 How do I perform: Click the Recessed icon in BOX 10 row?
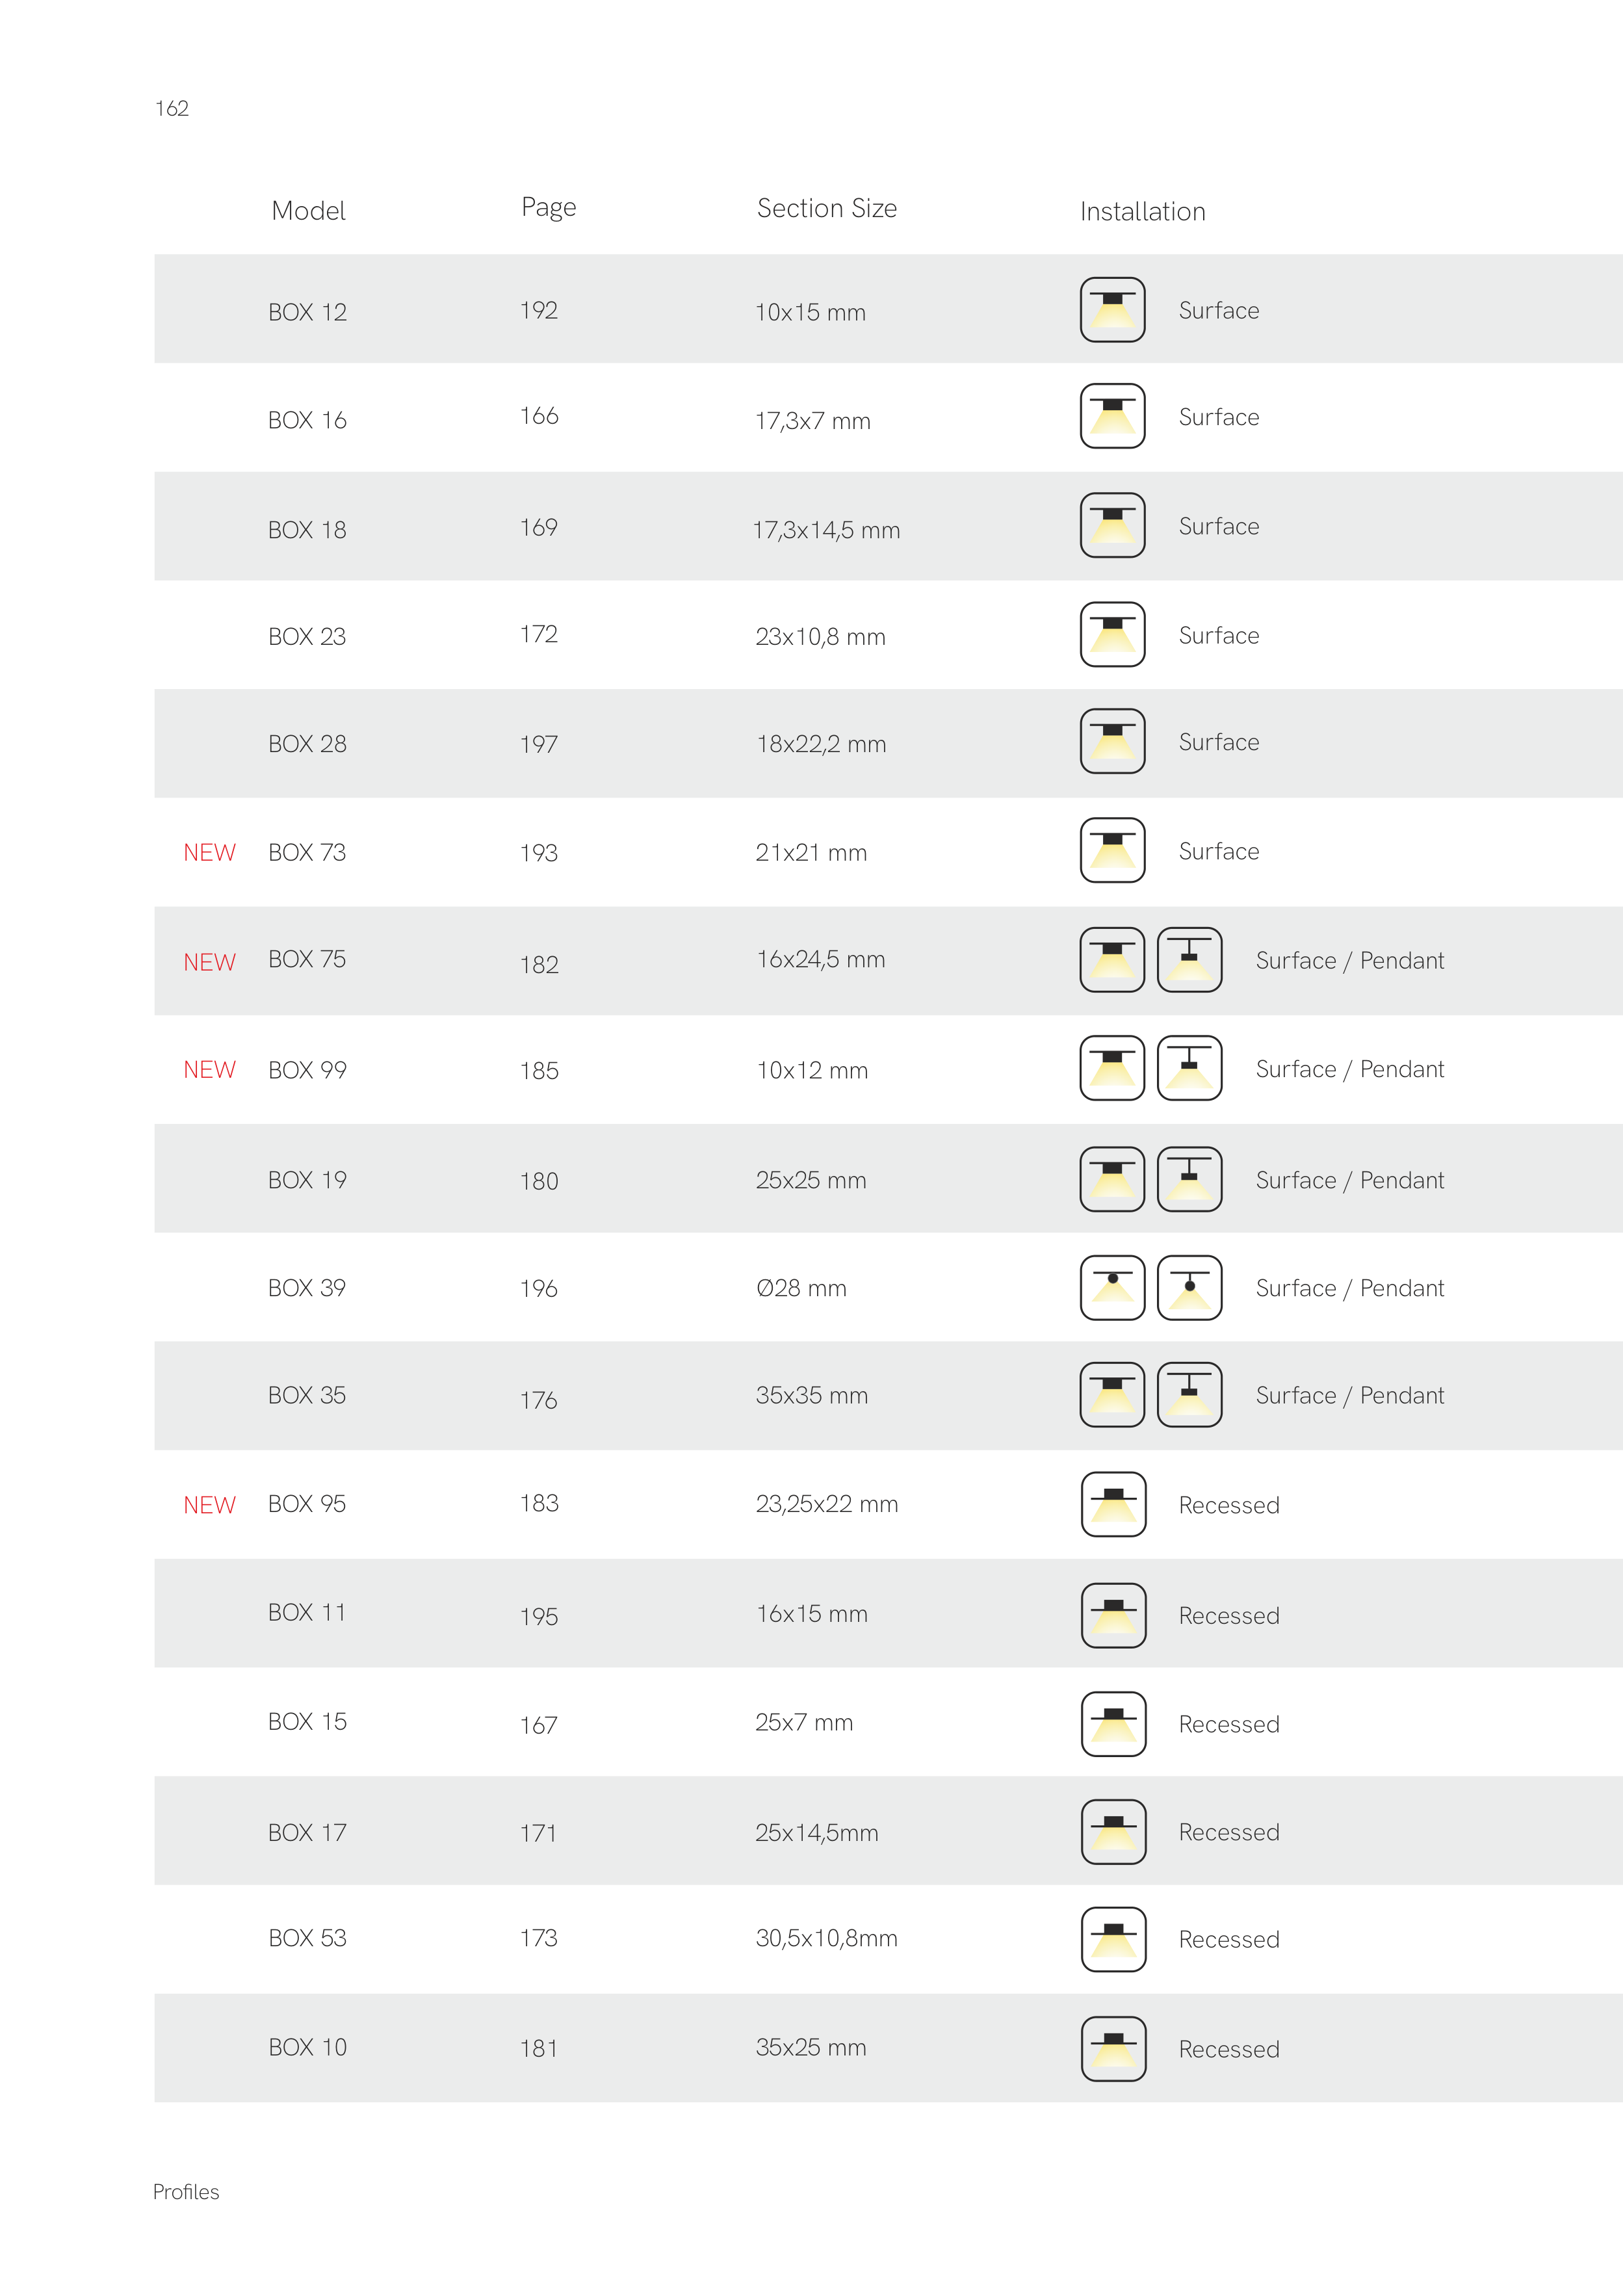(x=1113, y=2048)
